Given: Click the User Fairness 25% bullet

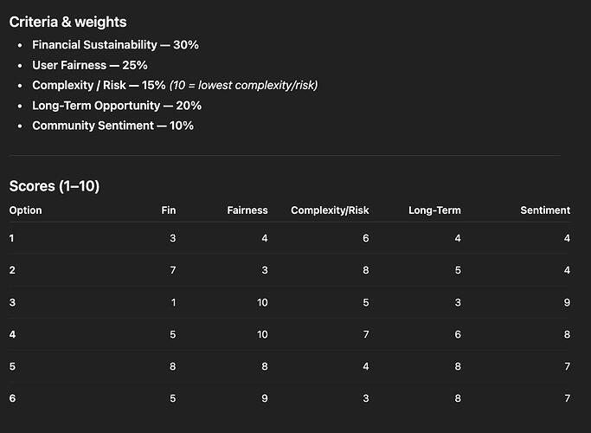Looking at the screenshot, I should (90, 65).
